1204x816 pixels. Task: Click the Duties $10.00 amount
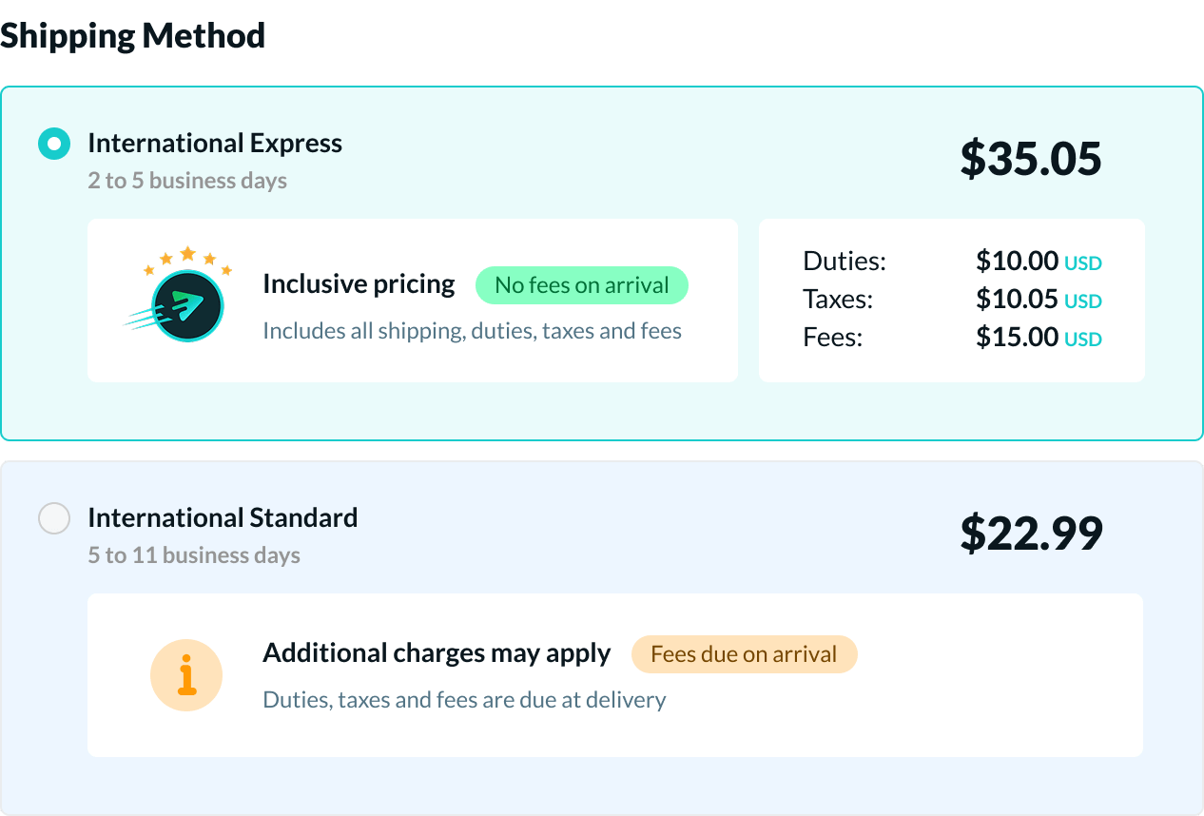pos(1017,261)
